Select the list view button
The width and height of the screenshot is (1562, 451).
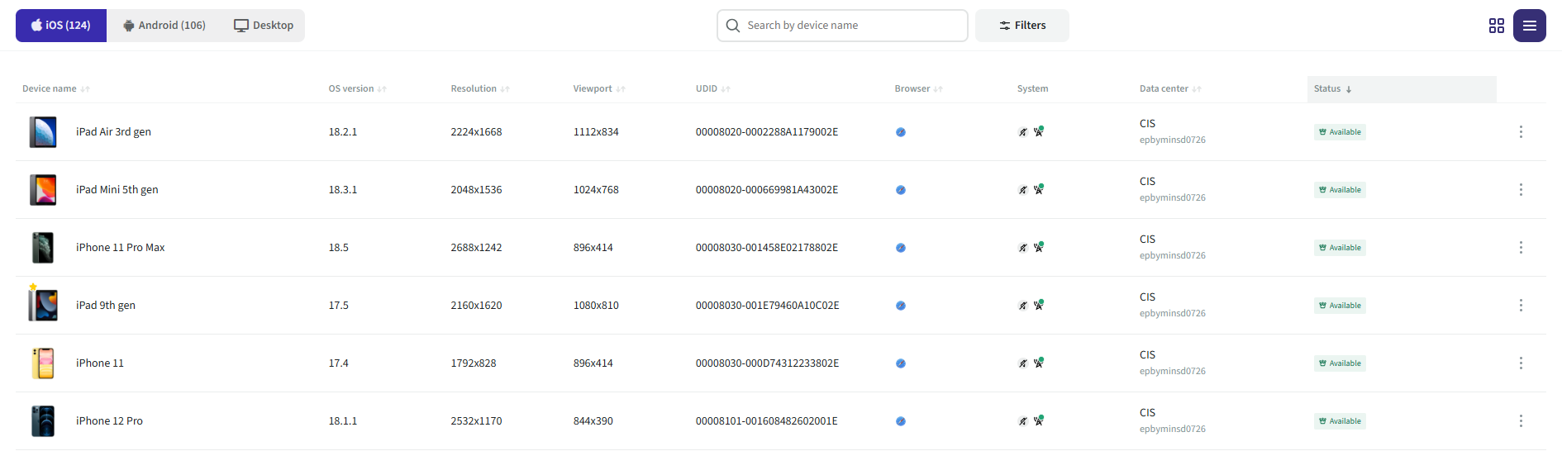pos(1530,26)
